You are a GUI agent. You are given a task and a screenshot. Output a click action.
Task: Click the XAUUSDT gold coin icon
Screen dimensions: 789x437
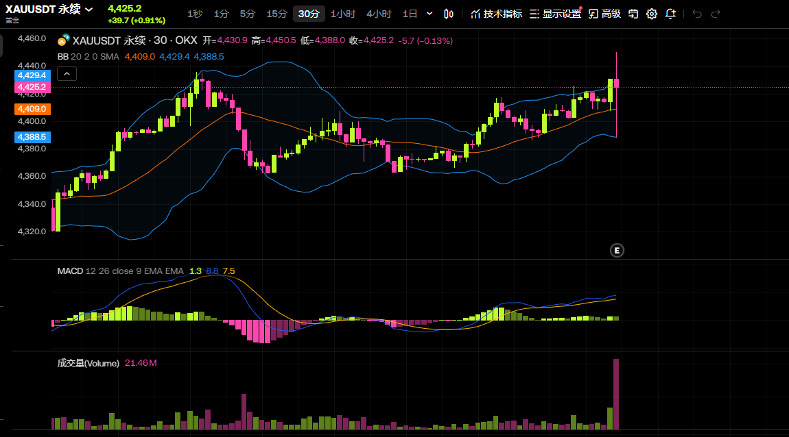[x=63, y=40]
